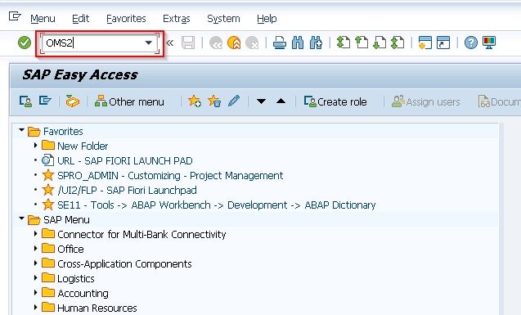
Task: Select /UI2/FLP SAP Fiori Launchpad favorite
Action: 127,190
